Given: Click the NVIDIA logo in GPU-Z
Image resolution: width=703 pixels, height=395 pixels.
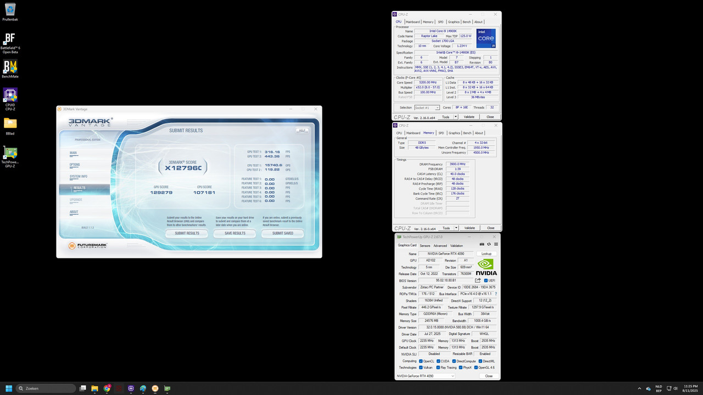Looking at the screenshot, I should coord(486,267).
